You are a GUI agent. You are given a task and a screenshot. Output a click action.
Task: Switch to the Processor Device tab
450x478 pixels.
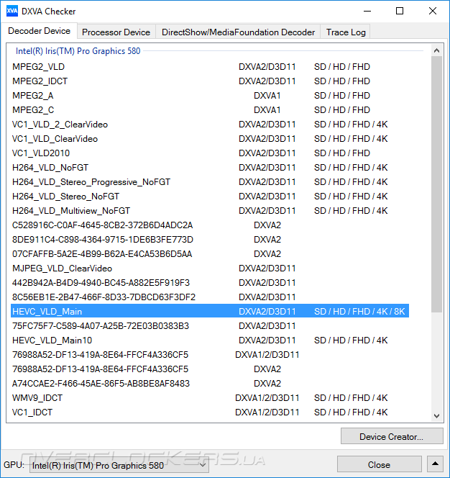tap(116, 32)
